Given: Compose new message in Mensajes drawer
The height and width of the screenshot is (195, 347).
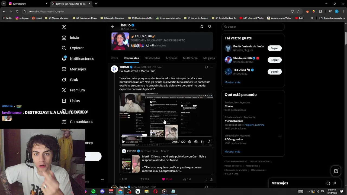Looking at the screenshot, I should [x=328, y=183].
